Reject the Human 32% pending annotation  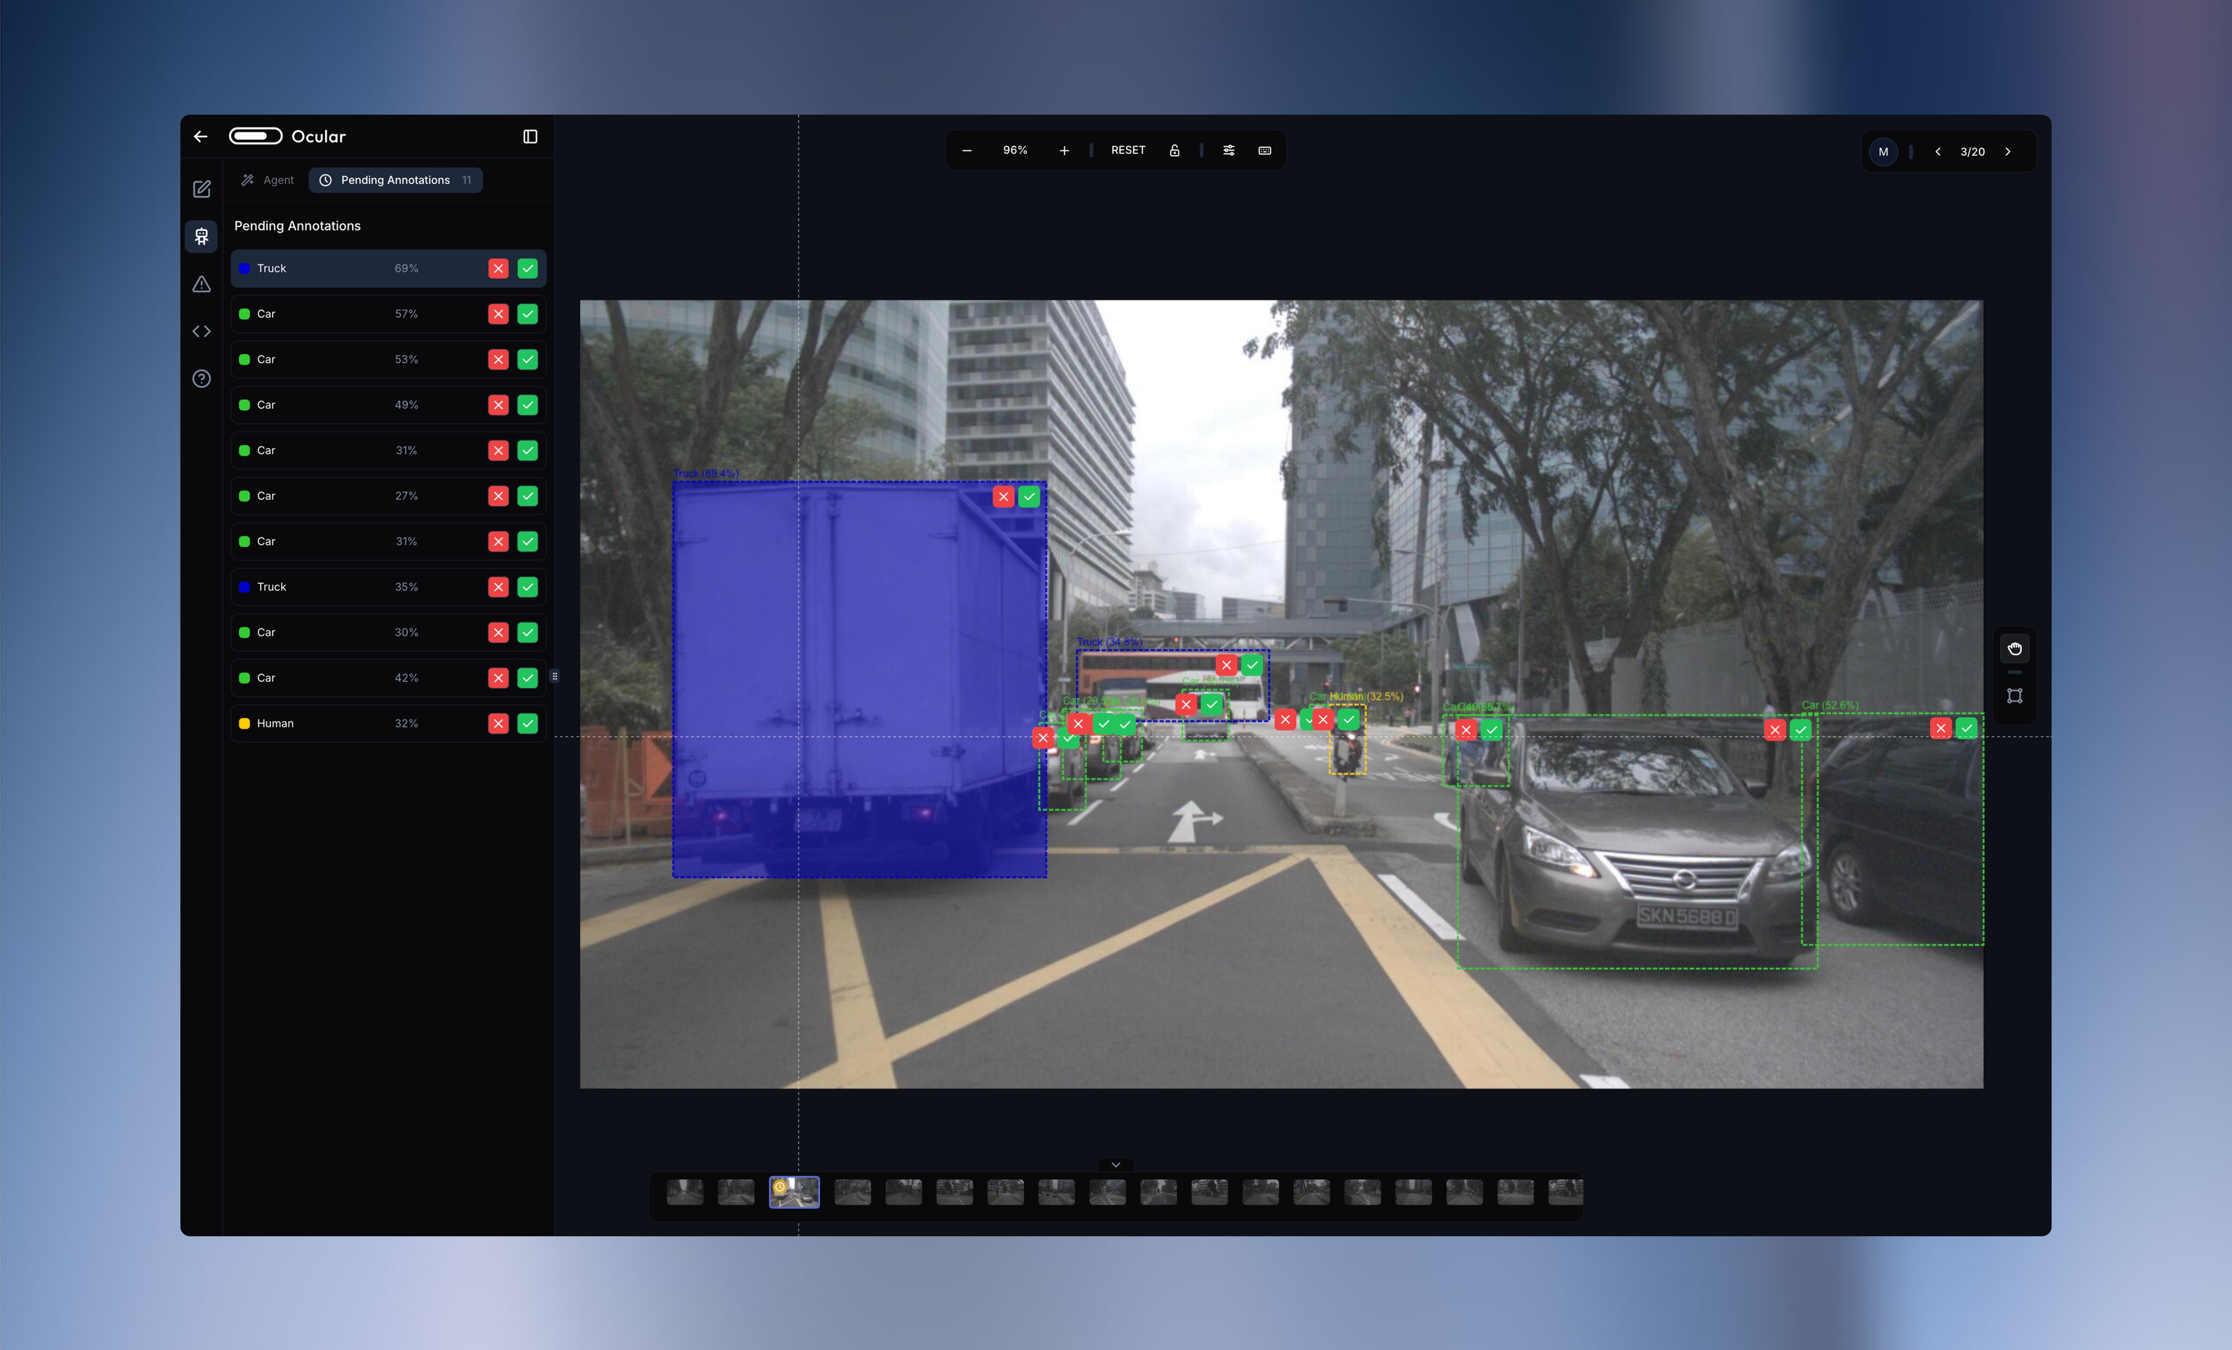point(498,724)
